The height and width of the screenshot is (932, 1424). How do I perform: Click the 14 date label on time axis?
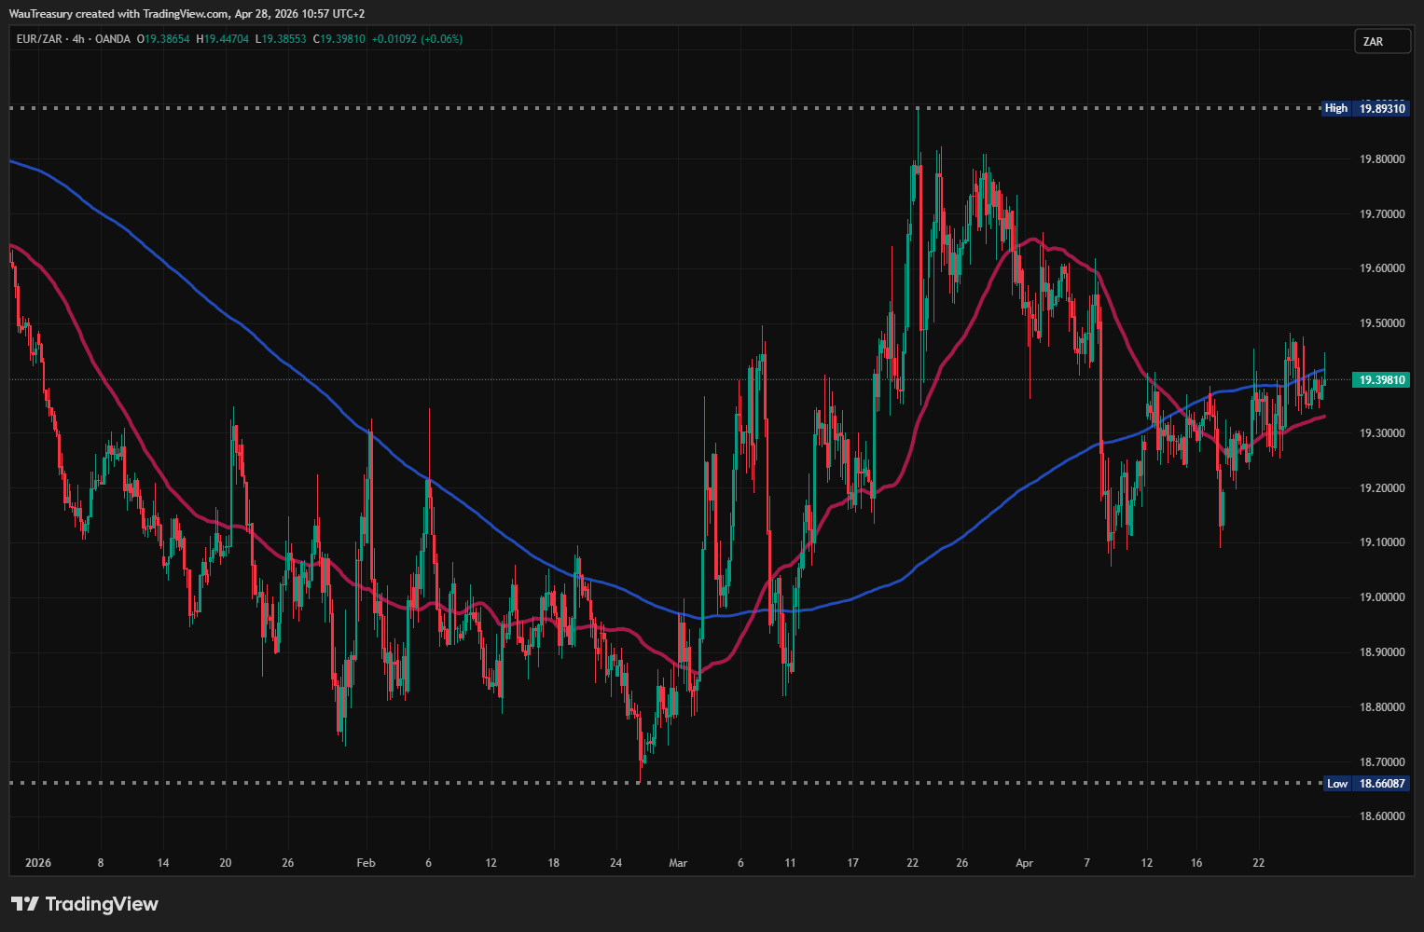163,863
